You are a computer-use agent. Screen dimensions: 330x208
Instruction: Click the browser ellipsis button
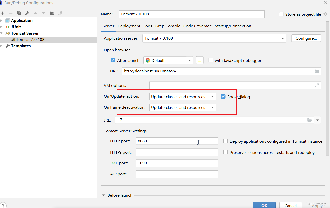(200, 60)
